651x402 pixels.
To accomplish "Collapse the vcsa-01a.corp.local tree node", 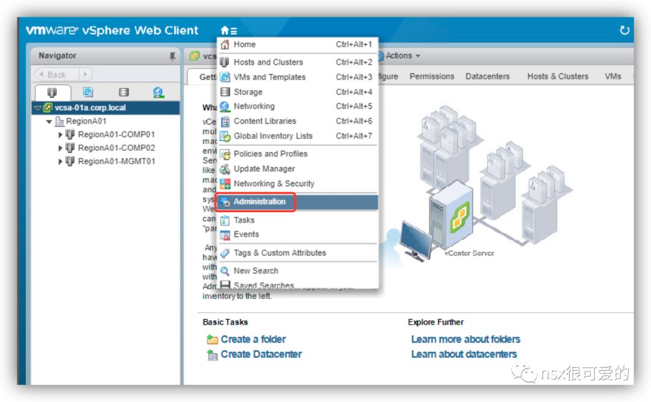I will pos(38,108).
